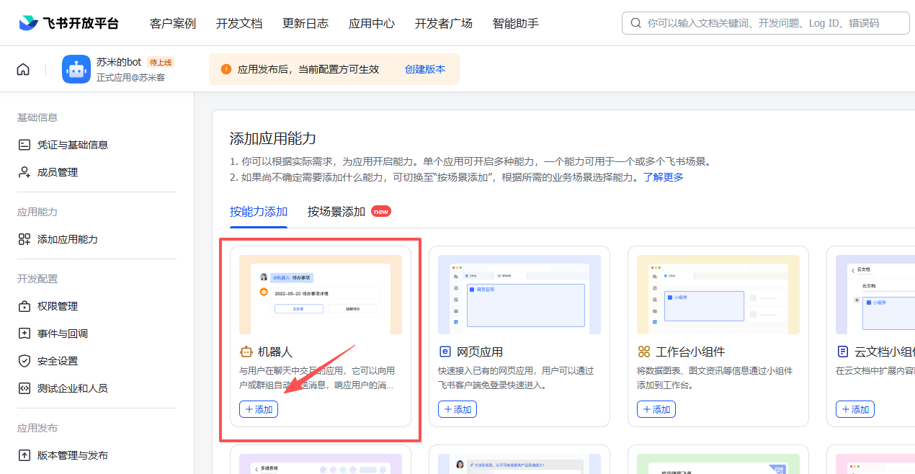
Task: Open 事件与回调 in the sidebar
Action: pos(62,334)
